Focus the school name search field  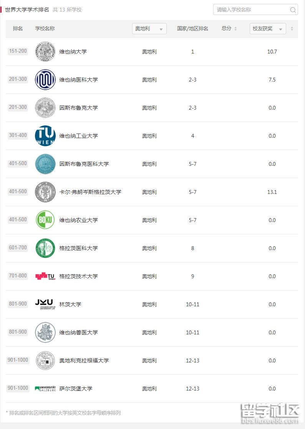252,10
